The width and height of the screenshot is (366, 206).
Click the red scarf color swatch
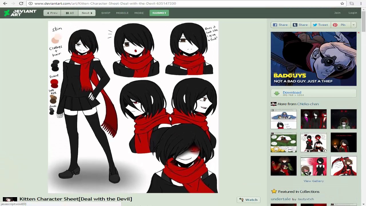point(54,84)
